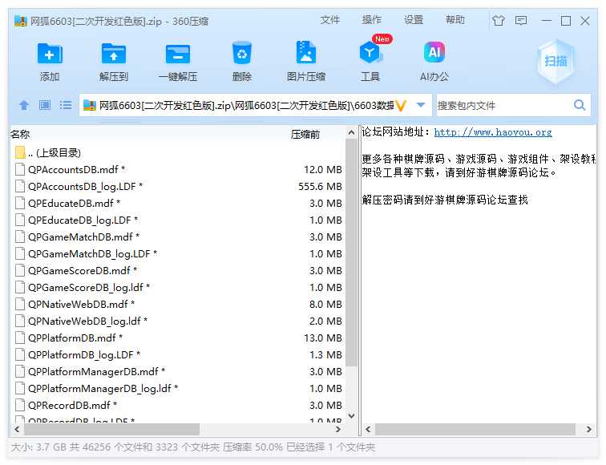Click comment pane horizontal scrollbar thumb
606x465 pixels.
click(475, 429)
